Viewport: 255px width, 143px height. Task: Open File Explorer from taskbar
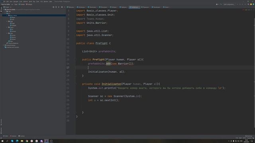pyautogui.click(x=22, y=141)
